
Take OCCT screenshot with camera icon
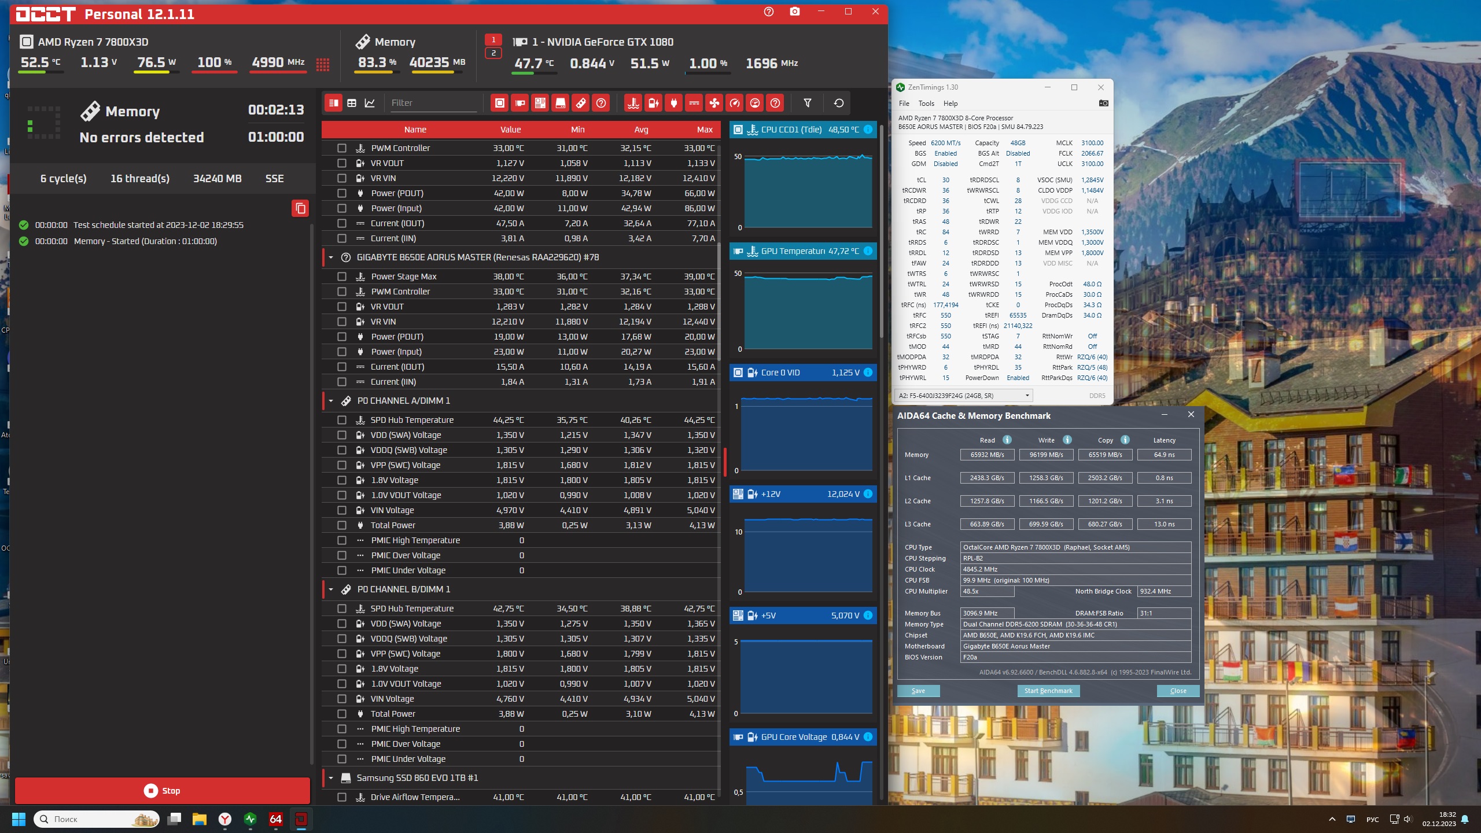pyautogui.click(x=795, y=12)
